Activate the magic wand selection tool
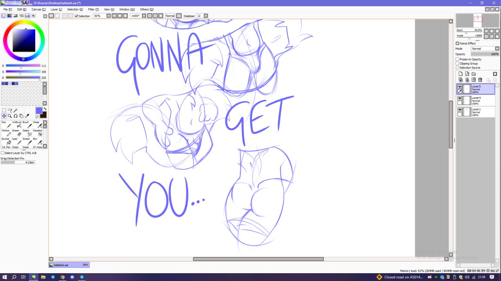 16,111
